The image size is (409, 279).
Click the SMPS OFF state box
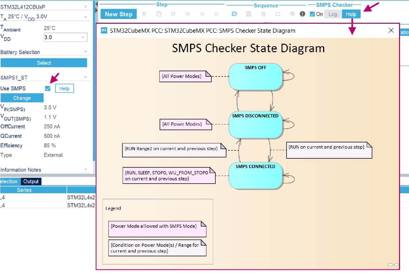click(256, 77)
